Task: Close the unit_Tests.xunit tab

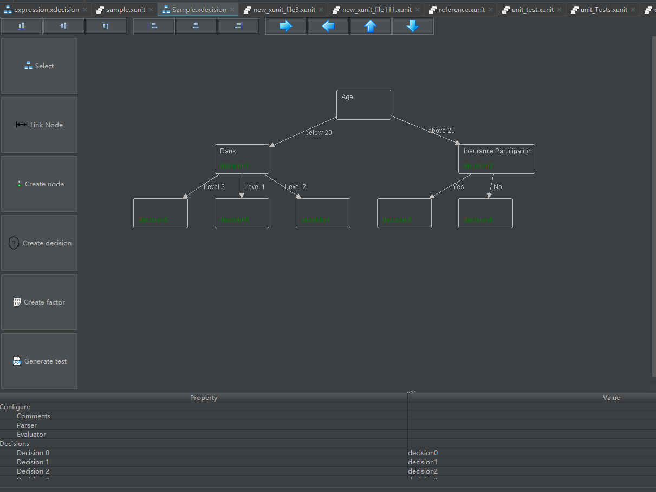Action: point(633,10)
